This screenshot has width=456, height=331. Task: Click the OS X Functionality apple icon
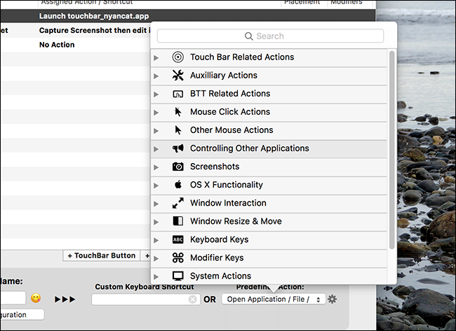[178, 185]
